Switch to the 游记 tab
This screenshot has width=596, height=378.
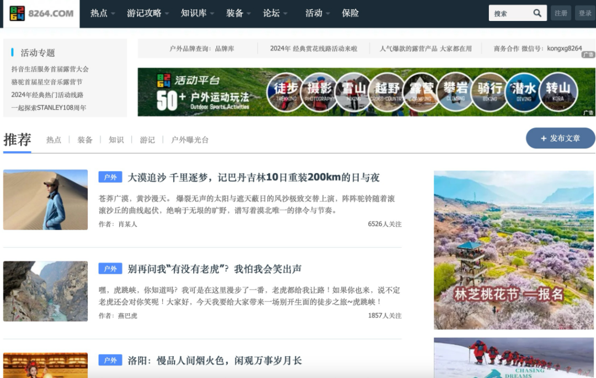(x=147, y=140)
